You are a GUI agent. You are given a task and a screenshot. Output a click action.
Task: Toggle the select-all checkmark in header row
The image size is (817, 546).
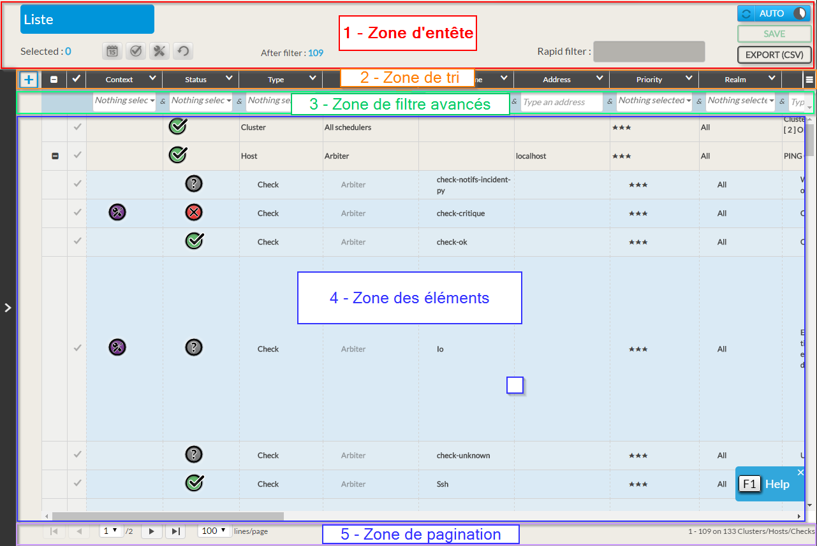(x=77, y=79)
